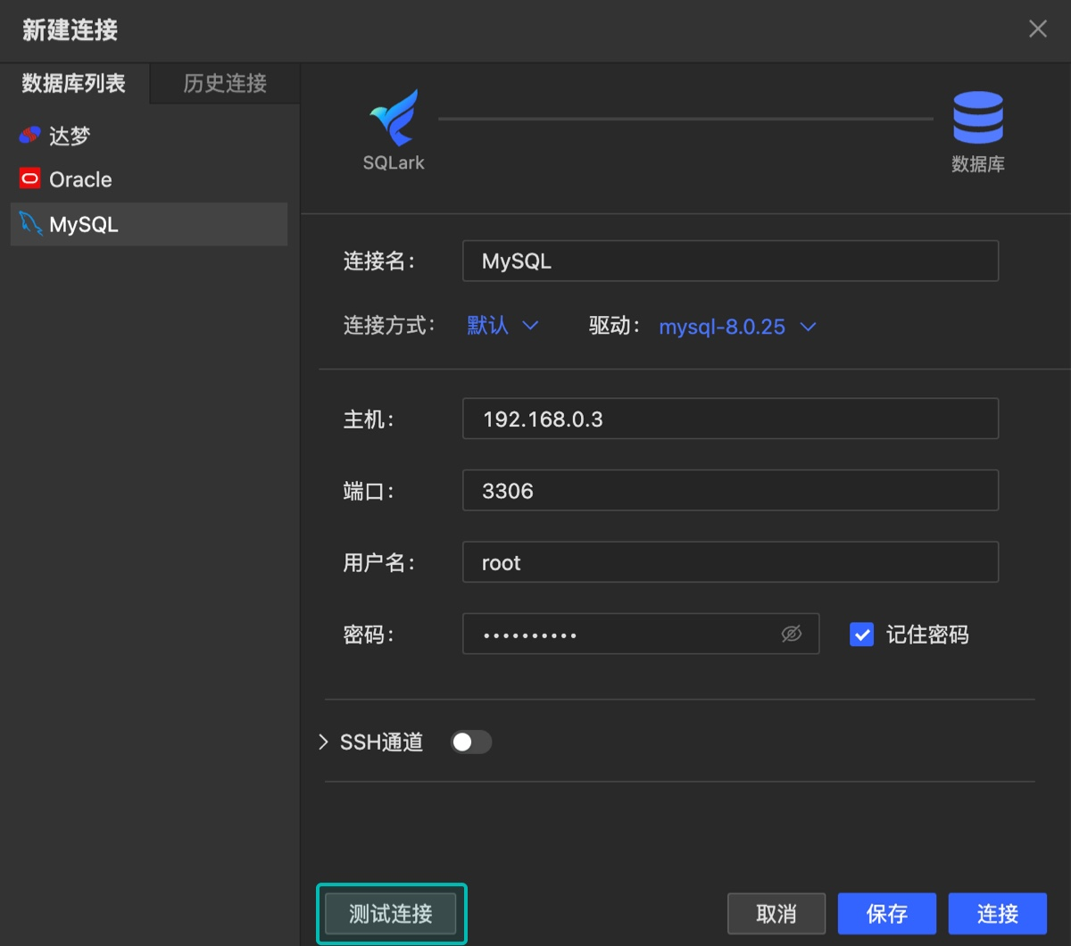The width and height of the screenshot is (1071, 946).
Task: Click the MySQL dolphin icon
Action: click(30, 224)
